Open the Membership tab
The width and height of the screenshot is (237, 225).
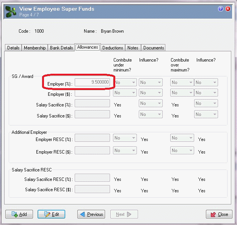coord(35,48)
